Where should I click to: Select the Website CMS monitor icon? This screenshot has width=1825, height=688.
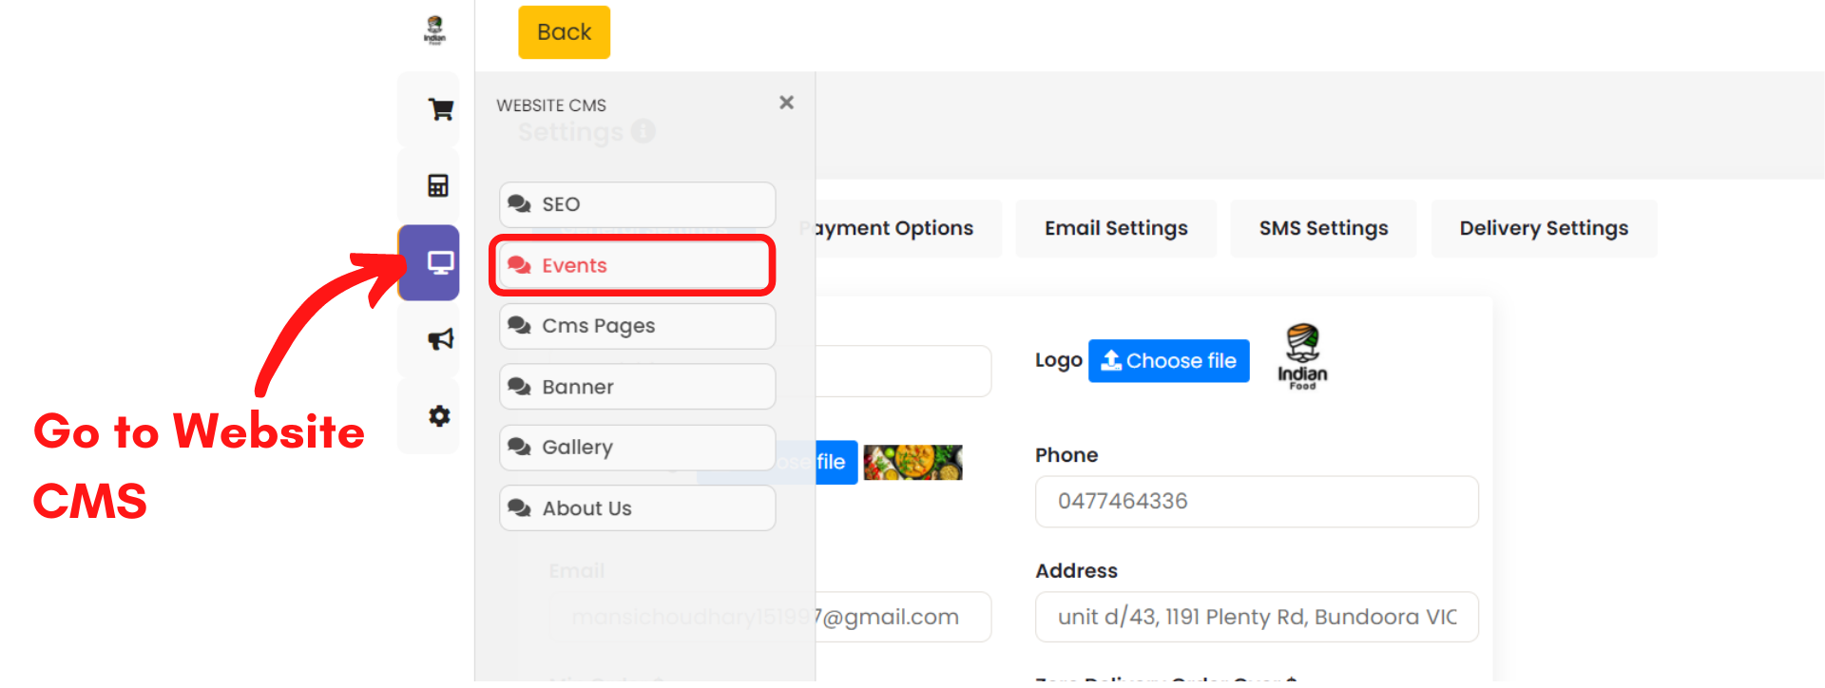(439, 262)
